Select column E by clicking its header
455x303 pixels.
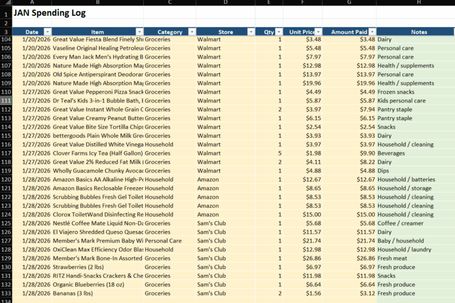click(x=269, y=4)
